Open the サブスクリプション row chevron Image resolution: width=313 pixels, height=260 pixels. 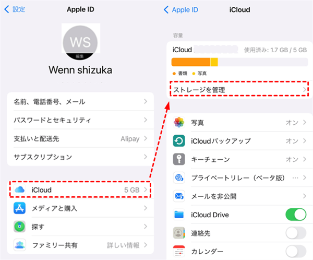coord(146,157)
